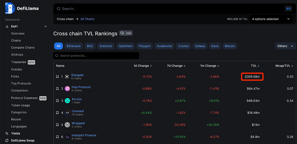Sort by TVL column
The width and height of the screenshot is (297, 144).
point(255,66)
